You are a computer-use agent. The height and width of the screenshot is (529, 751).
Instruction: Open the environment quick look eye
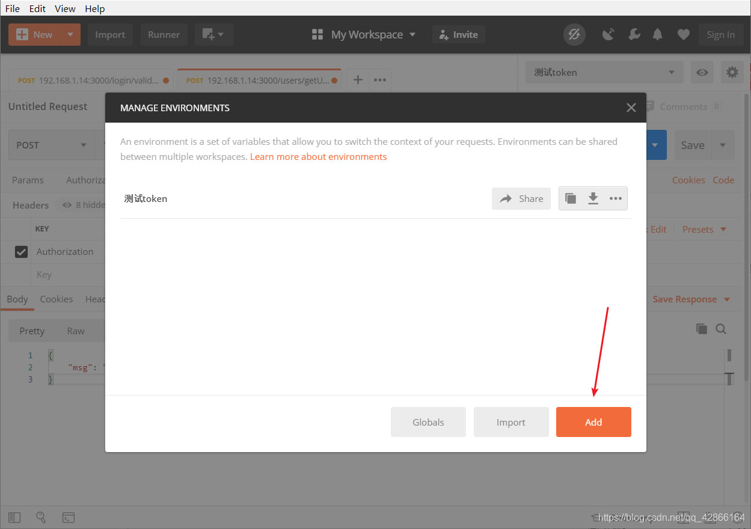(702, 72)
